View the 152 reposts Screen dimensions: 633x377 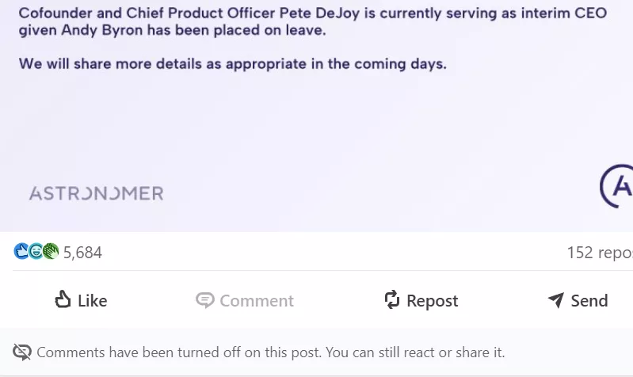tap(600, 253)
